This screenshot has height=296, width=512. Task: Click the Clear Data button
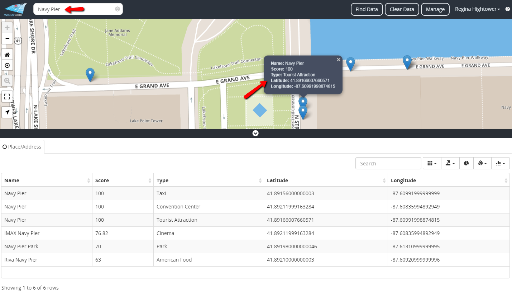(402, 9)
